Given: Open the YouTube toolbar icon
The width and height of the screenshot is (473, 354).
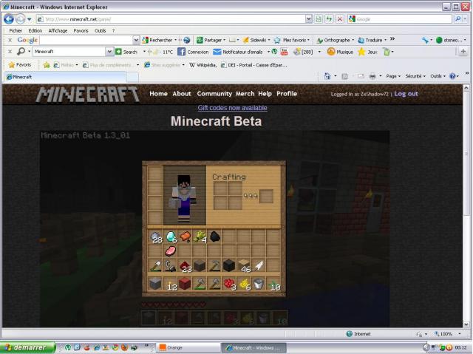Looking at the screenshot, I should (x=284, y=52).
